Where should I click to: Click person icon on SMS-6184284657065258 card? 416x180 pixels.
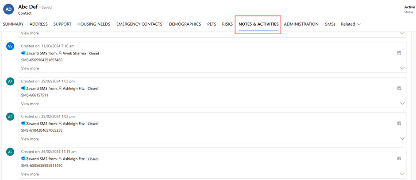pyautogui.click(x=60, y=123)
